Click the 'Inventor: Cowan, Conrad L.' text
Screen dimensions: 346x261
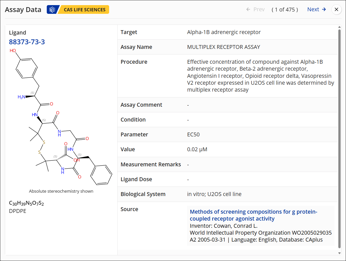click(224, 226)
